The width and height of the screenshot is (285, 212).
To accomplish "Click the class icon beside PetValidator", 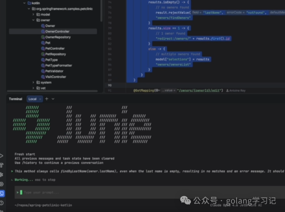I will [x=43, y=71].
